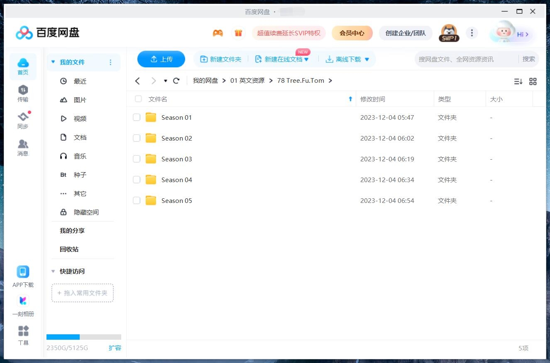Viewport: 550px width, 363px height.
Task: Switch to grid view layout
Action: pyautogui.click(x=533, y=81)
